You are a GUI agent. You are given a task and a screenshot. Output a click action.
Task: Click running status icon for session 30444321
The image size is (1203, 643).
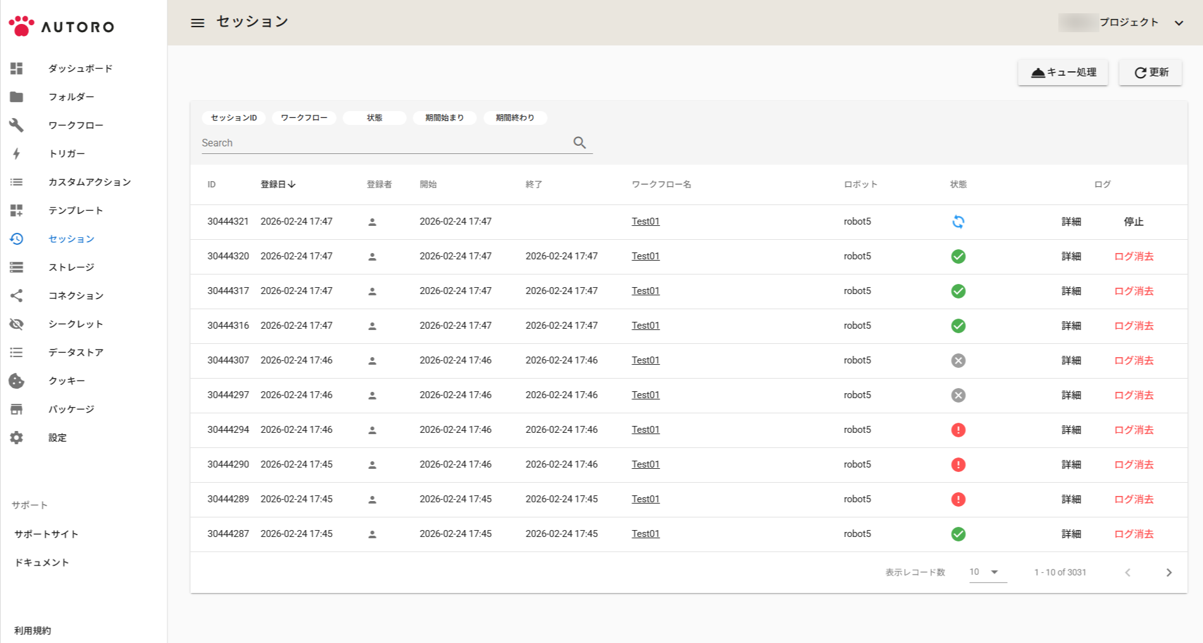(958, 221)
